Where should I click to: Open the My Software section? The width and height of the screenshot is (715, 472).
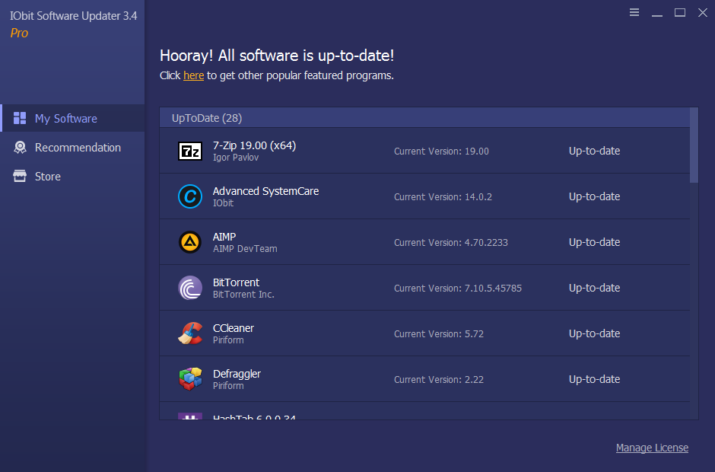coord(73,118)
